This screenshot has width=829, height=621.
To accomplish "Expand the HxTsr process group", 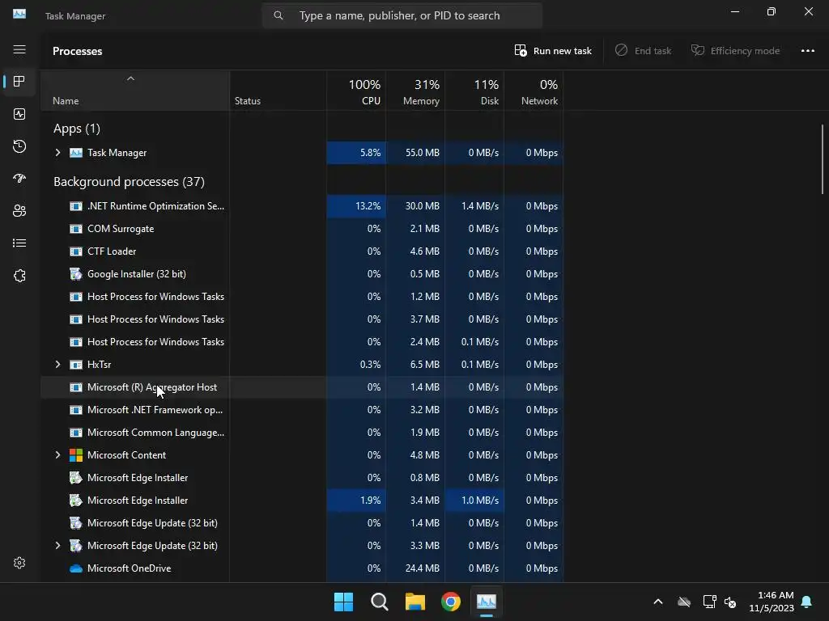I will [57, 365].
